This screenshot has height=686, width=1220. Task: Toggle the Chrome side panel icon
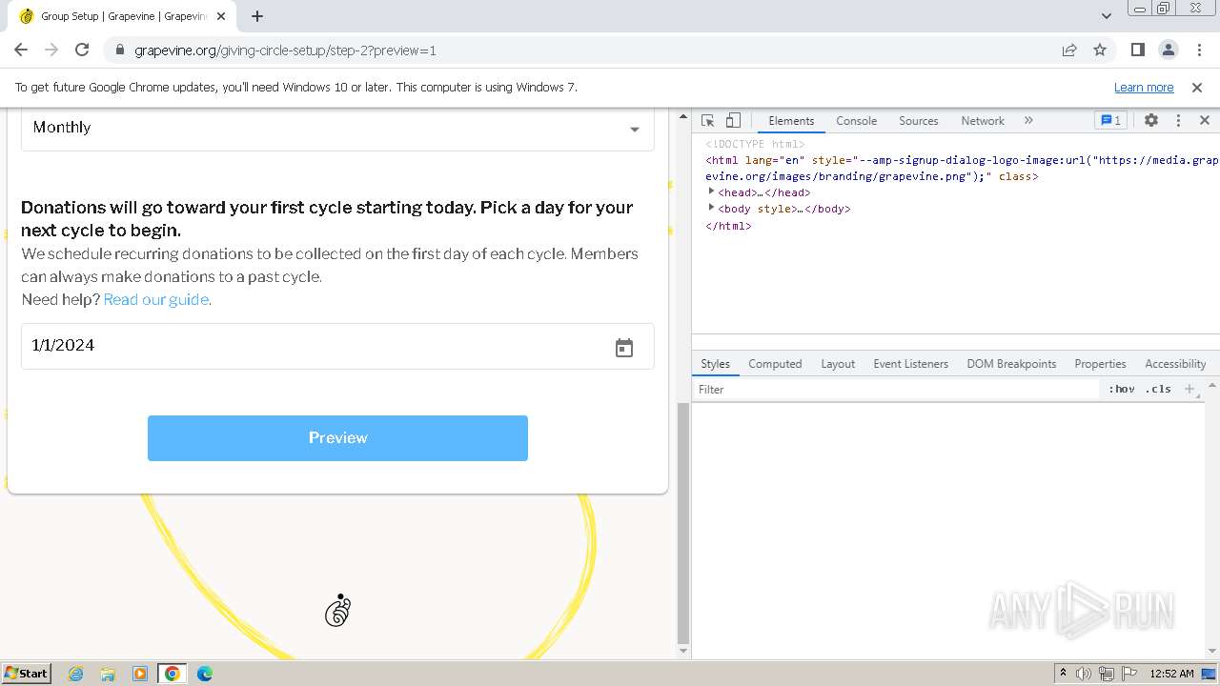click(1138, 50)
